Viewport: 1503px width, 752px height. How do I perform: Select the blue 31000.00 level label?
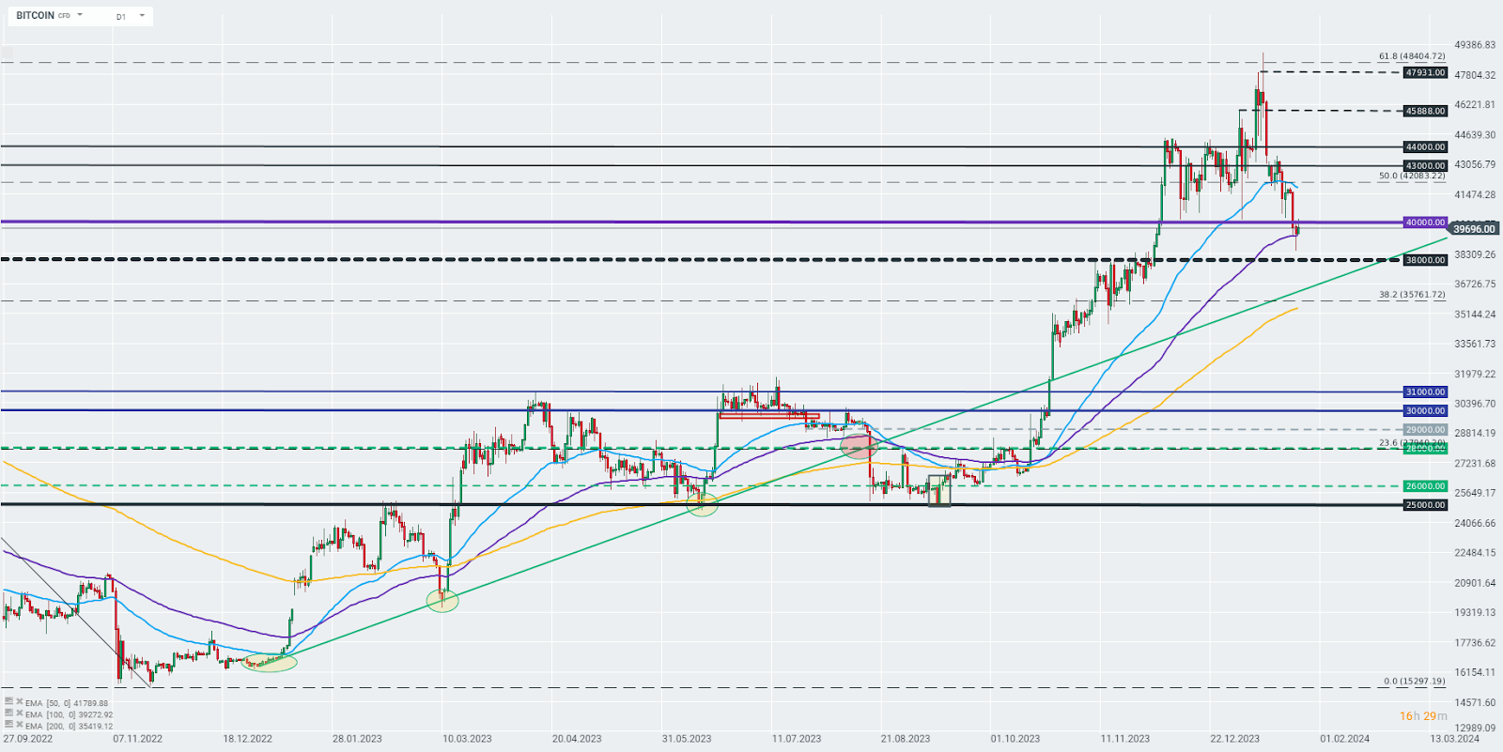click(x=1425, y=391)
